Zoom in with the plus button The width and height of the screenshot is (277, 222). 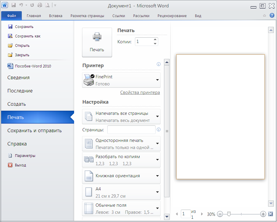click(263, 214)
